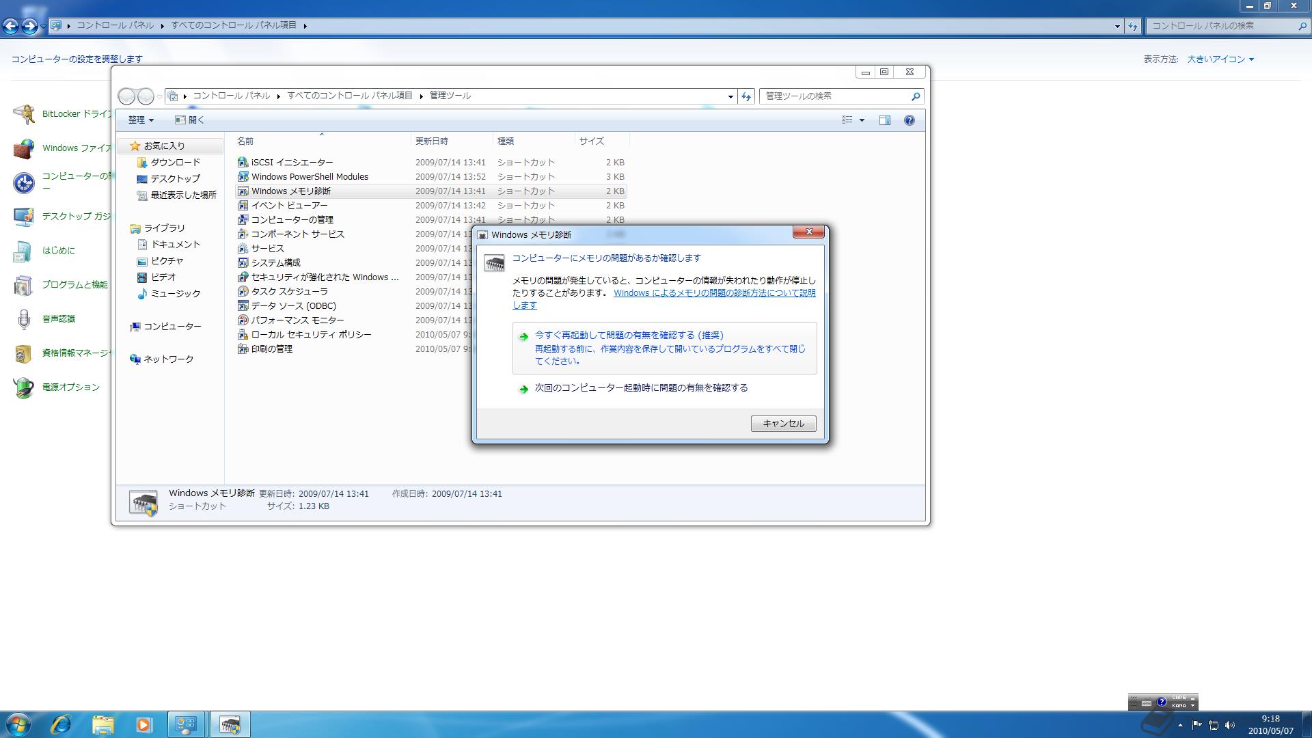Select Windows メモリ診断 list icon

coord(243,191)
